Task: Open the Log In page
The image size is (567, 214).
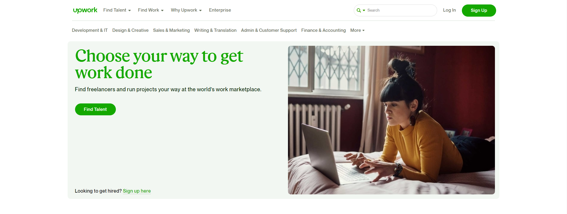Action: click(x=449, y=10)
